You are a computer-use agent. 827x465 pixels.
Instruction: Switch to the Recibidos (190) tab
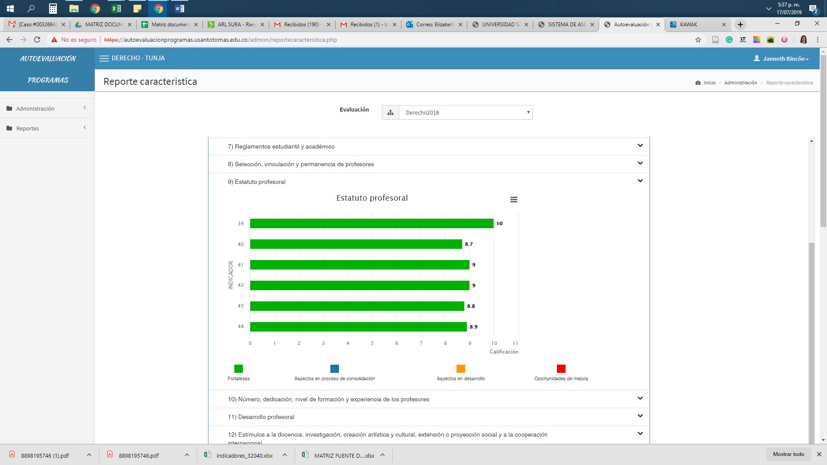(x=302, y=25)
